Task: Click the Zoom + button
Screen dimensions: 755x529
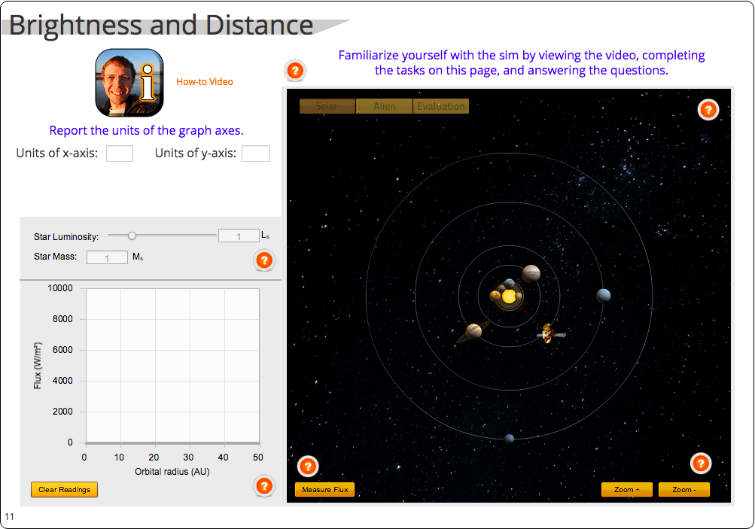Action: [x=626, y=490]
